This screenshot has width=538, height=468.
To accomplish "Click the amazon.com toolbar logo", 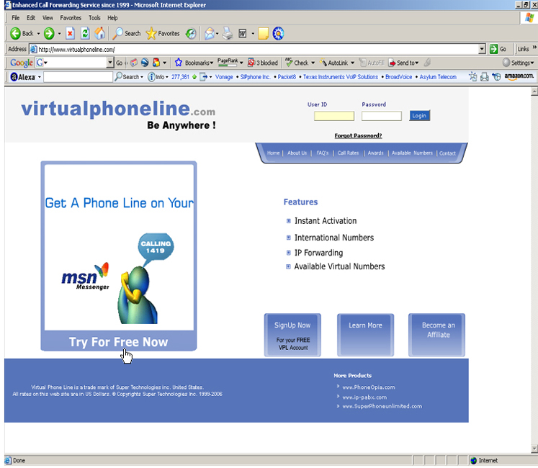I will [519, 76].
